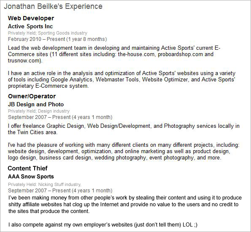Select the Owner/Operator job title
This screenshot has height=232, width=251.
pyautogui.click(x=32, y=96)
